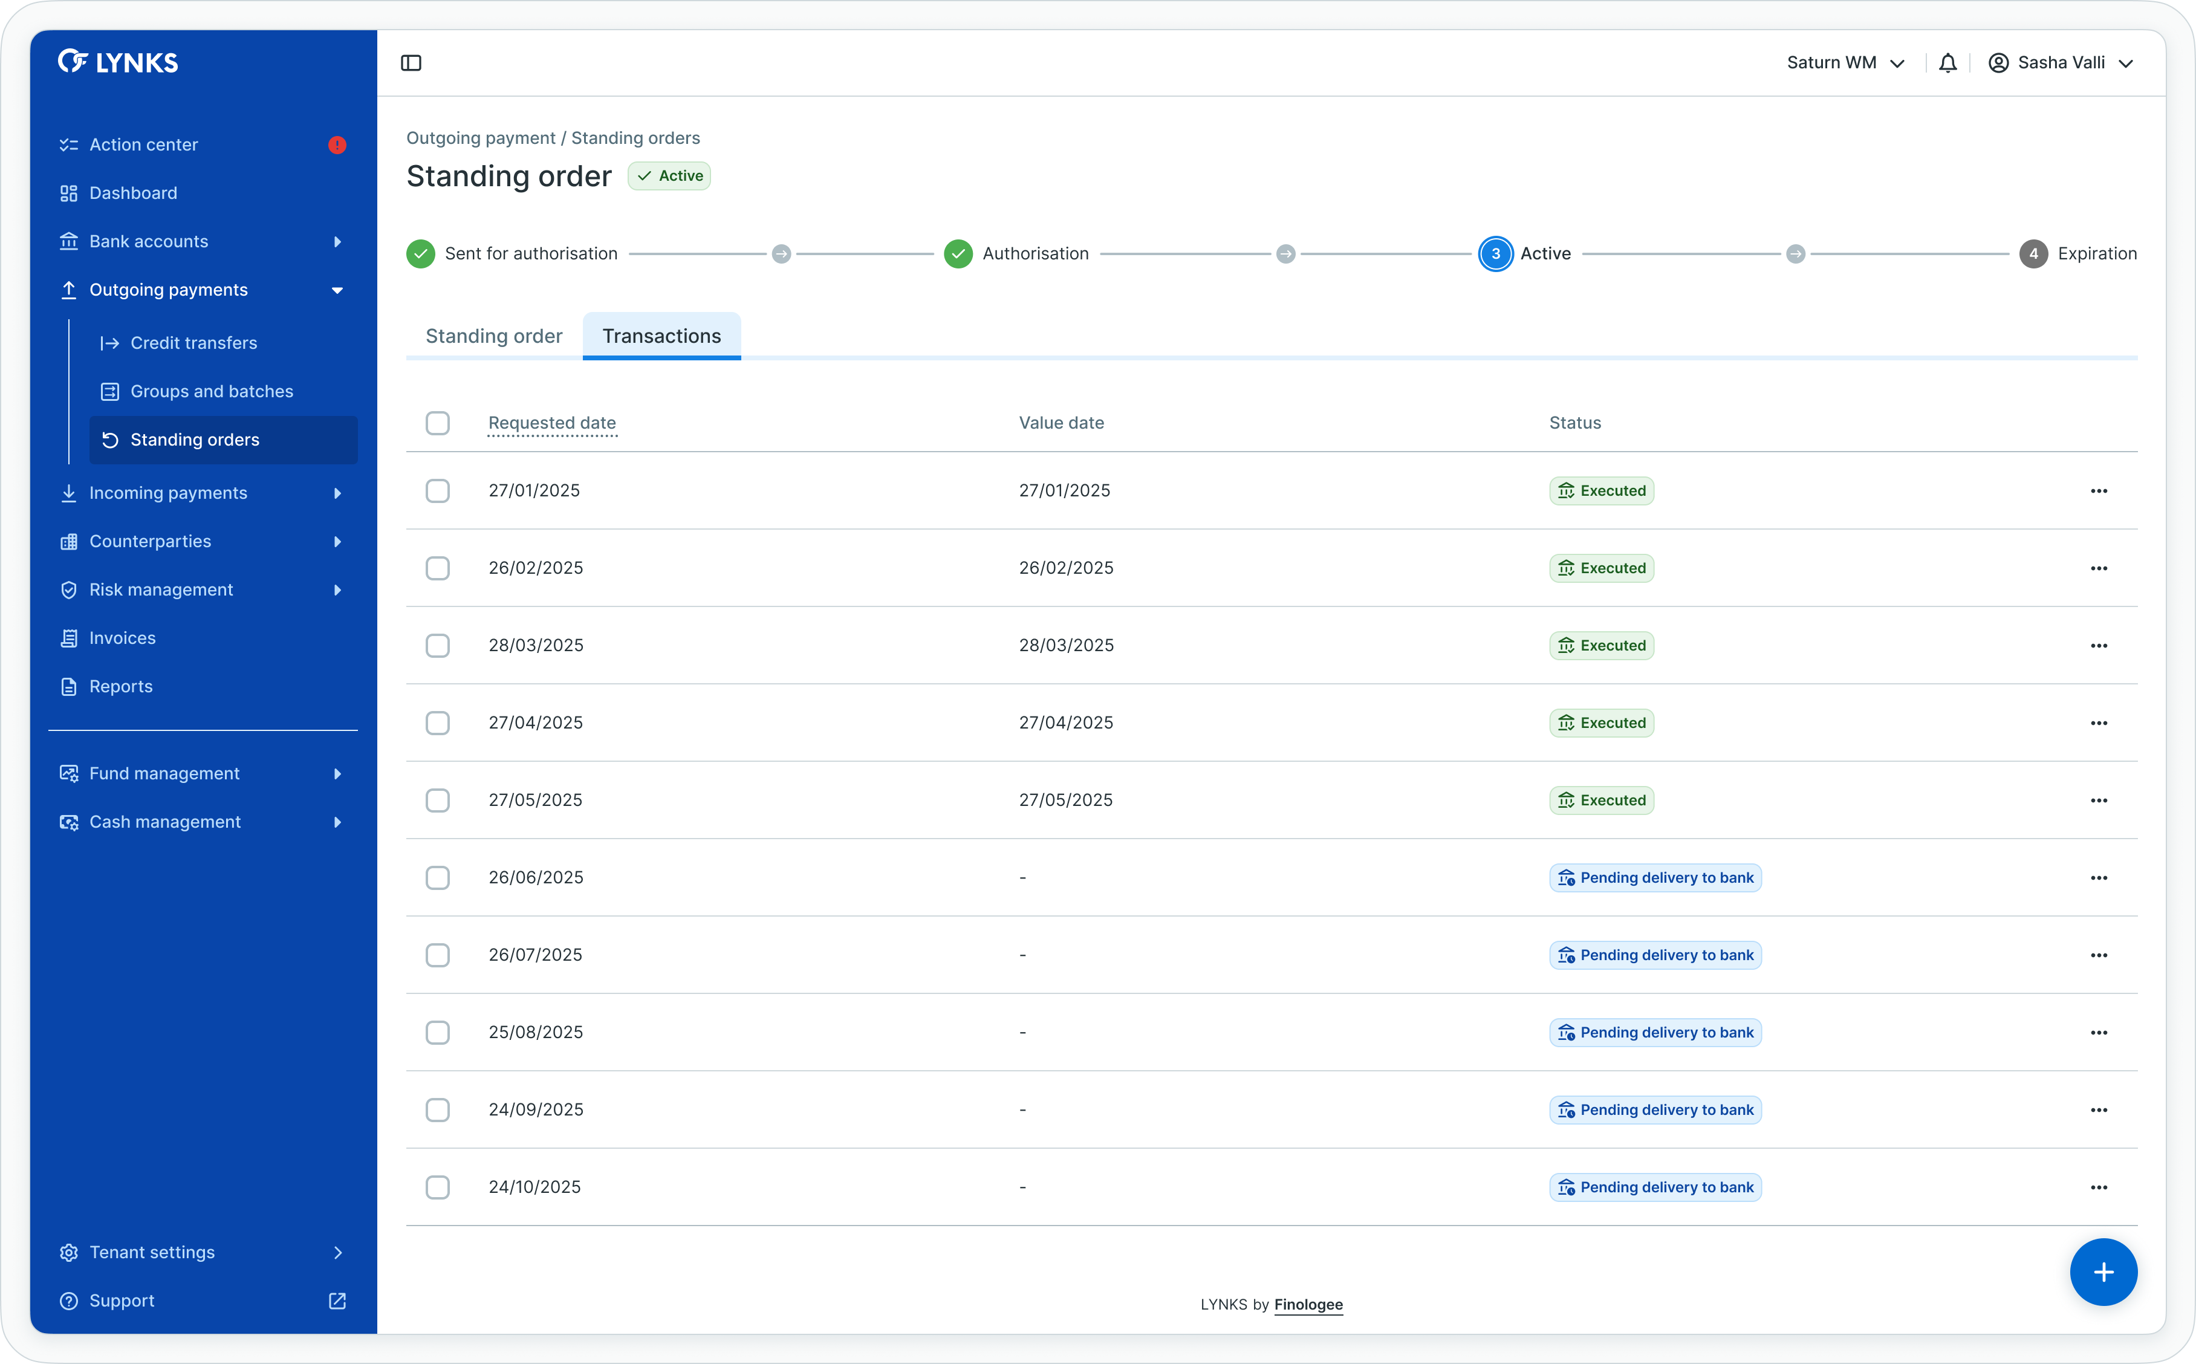This screenshot has width=2196, height=1364.
Task: Check the box for the 28/03/2025 transaction
Action: (x=437, y=646)
